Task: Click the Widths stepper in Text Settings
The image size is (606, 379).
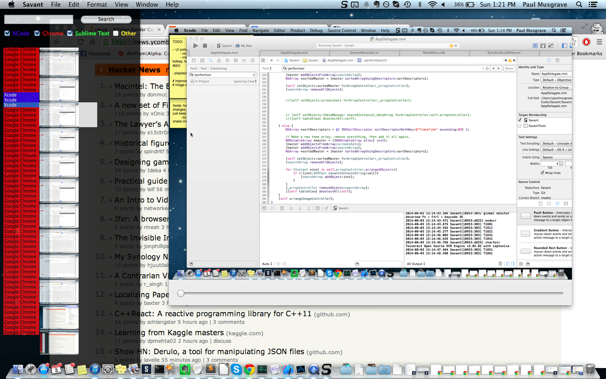Action: coord(561,163)
